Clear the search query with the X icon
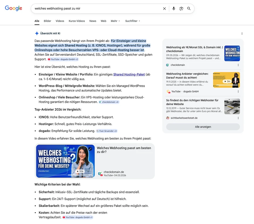The width and height of the screenshot is (254, 224). [164, 9]
